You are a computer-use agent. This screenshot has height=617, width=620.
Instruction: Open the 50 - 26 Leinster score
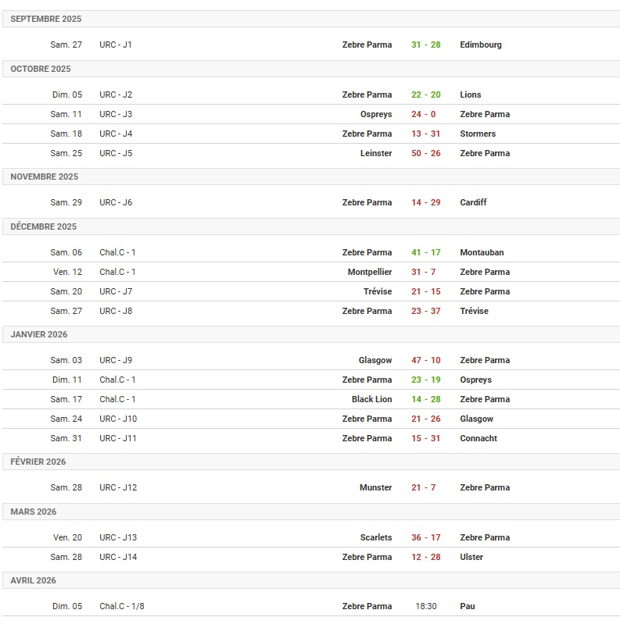tap(425, 153)
